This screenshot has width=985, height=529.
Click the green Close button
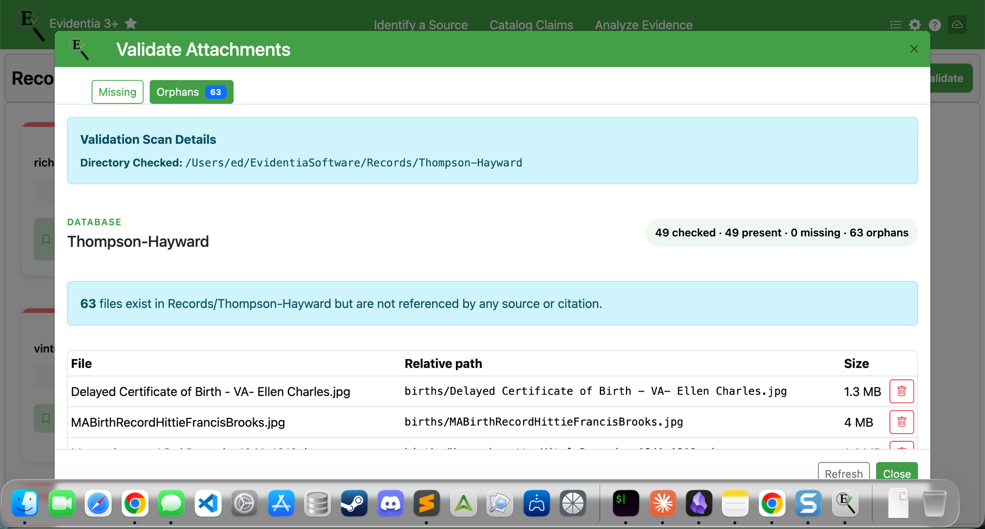(x=897, y=473)
